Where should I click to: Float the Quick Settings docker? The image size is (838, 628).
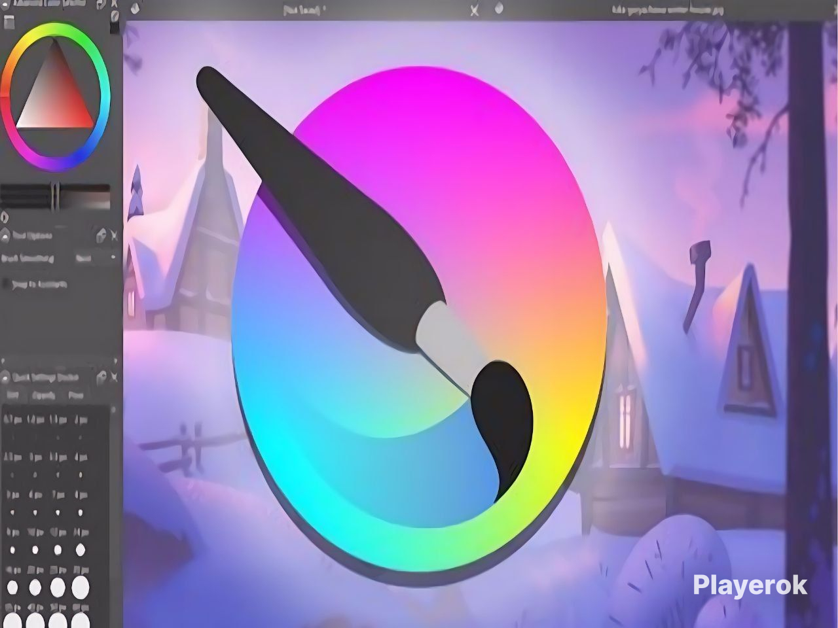click(101, 377)
